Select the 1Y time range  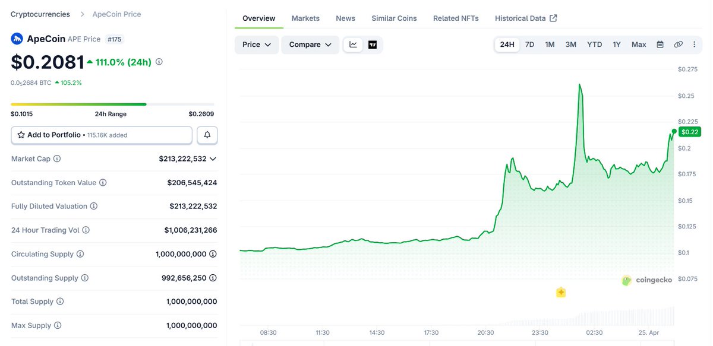pos(617,45)
